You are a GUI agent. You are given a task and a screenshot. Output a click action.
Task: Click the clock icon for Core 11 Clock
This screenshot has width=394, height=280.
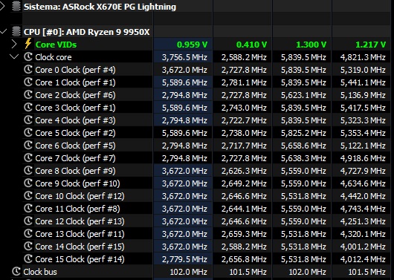[28, 209]
